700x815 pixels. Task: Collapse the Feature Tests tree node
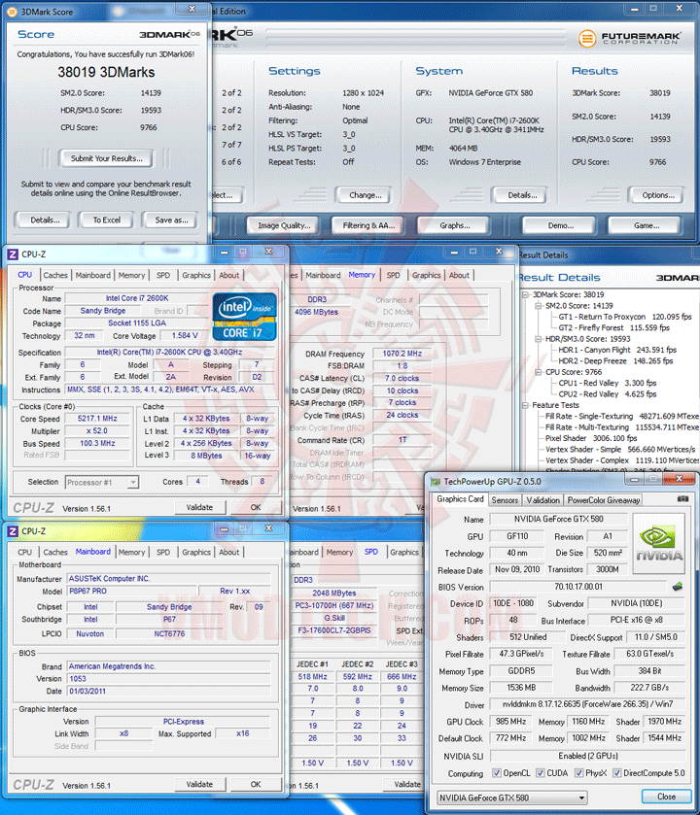tap(526, 405)
